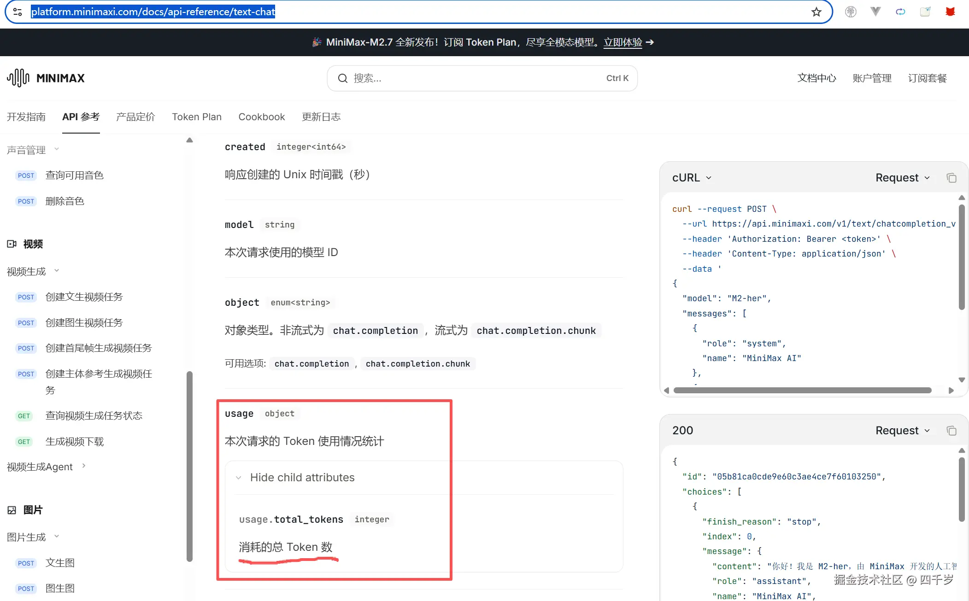Switch to the Cookbook tab
The height and width of the screenshot is (601, 969).
pos(261,117)
